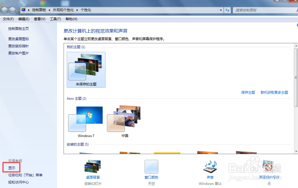The image size is (298, 188).
Task: Click the 显示 sidebar option
Action: pyautogui.click(x=11, y=167)
